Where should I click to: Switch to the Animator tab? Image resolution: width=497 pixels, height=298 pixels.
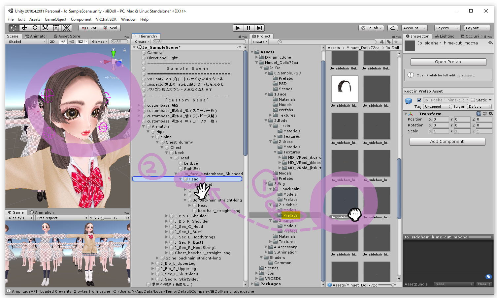pyautogui.click(x=36, y=36)
